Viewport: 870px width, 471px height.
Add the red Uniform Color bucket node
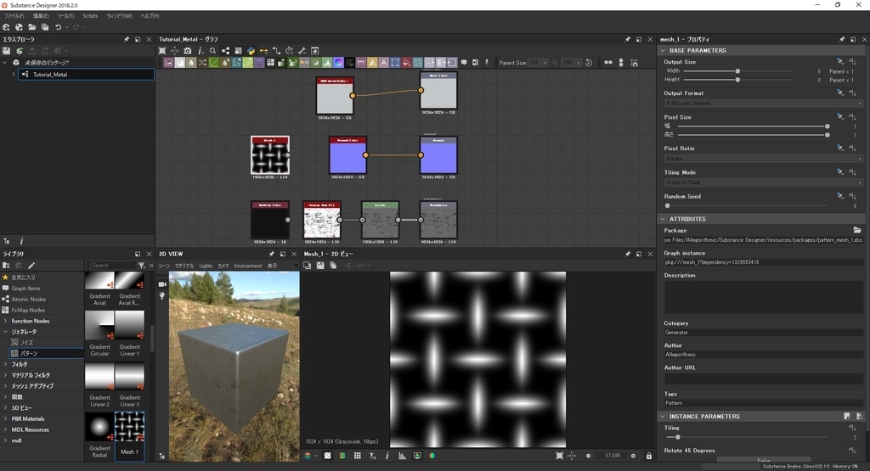406,63
